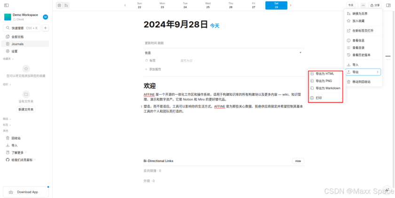Toggle the right sidebar panel icon
The image size is (395, 198).
(x=388, y=5)
